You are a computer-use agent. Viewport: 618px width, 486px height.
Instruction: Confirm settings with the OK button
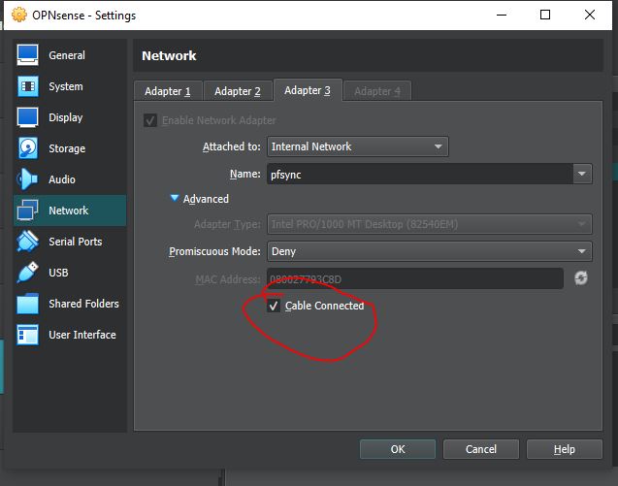(x=398, y=449)
